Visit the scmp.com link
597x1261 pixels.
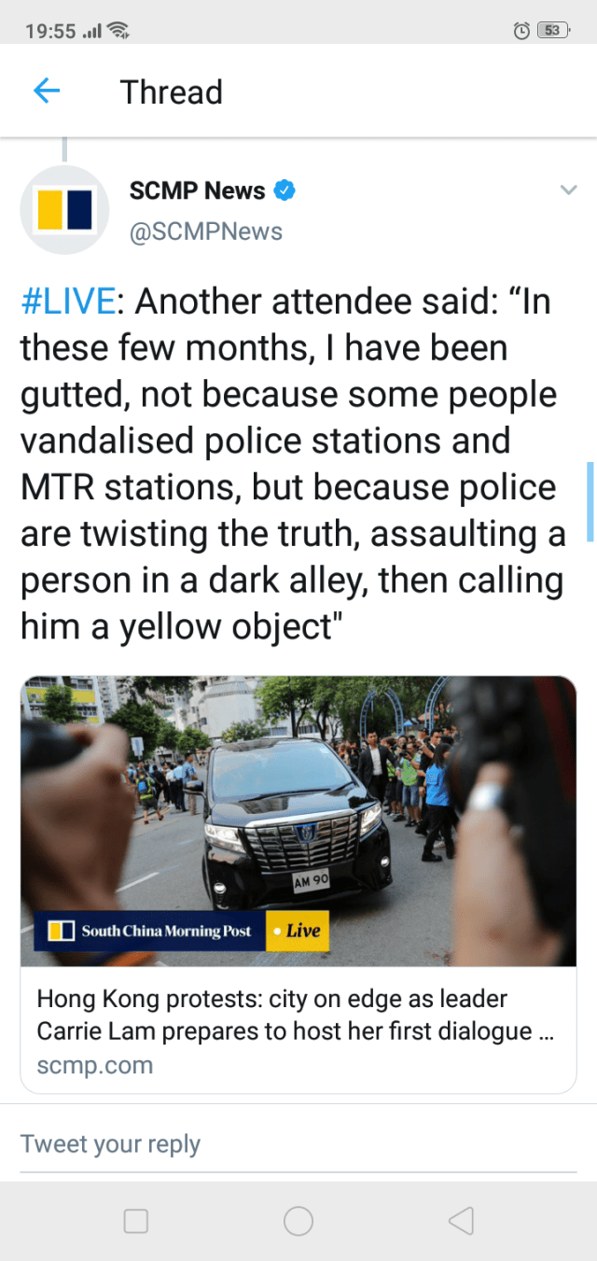(94, 1065)
